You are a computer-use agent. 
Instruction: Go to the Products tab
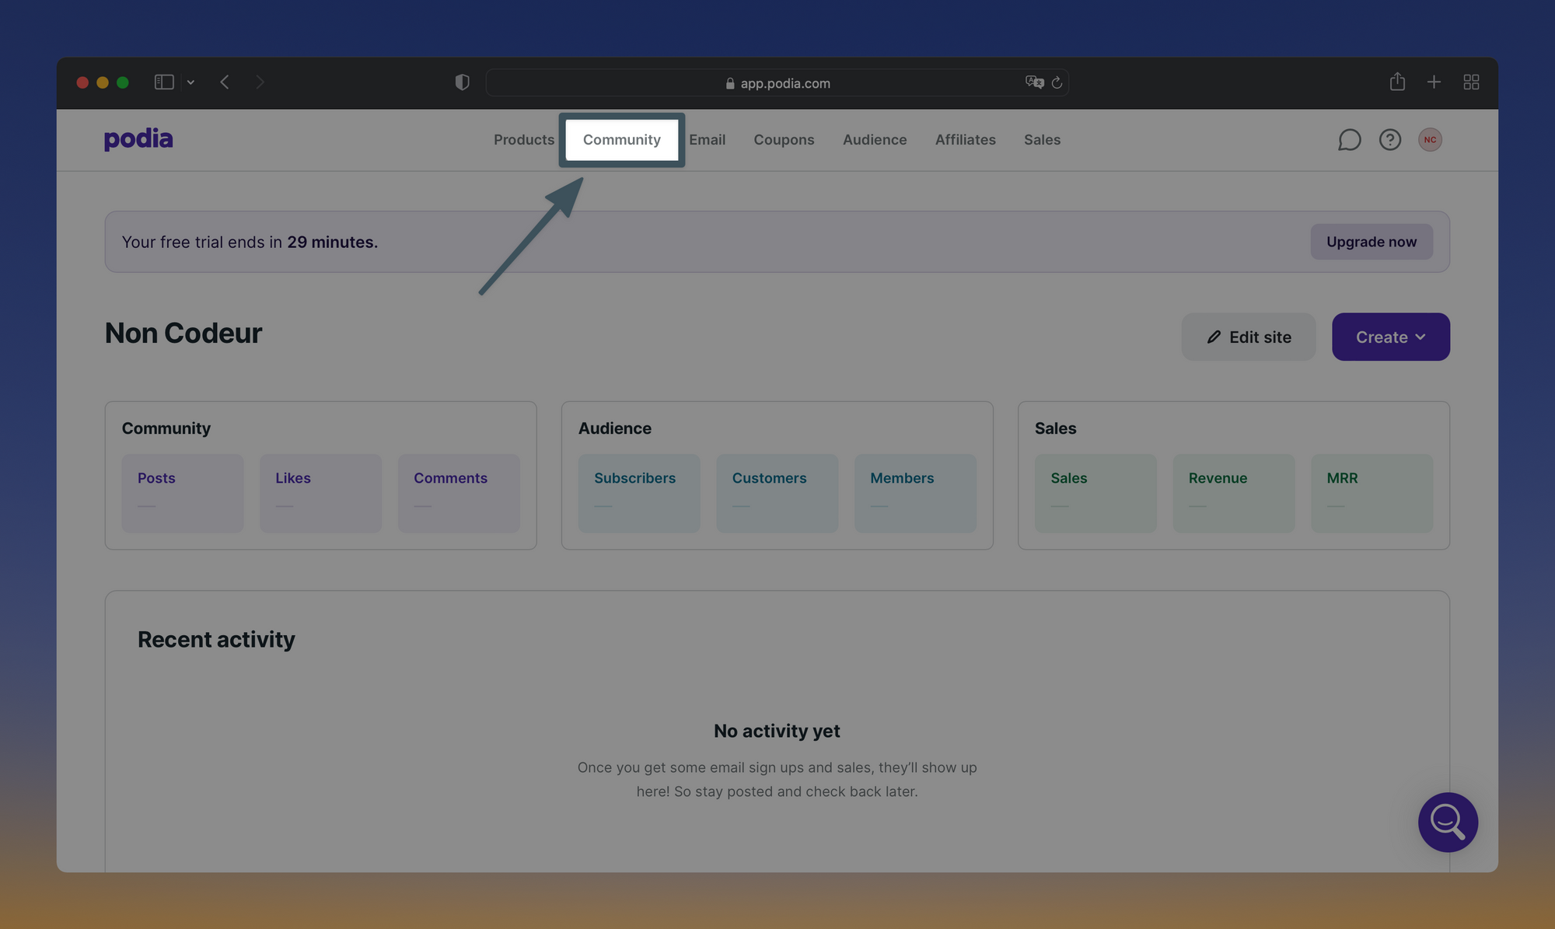pyautogui.click(x=523, y=140)
